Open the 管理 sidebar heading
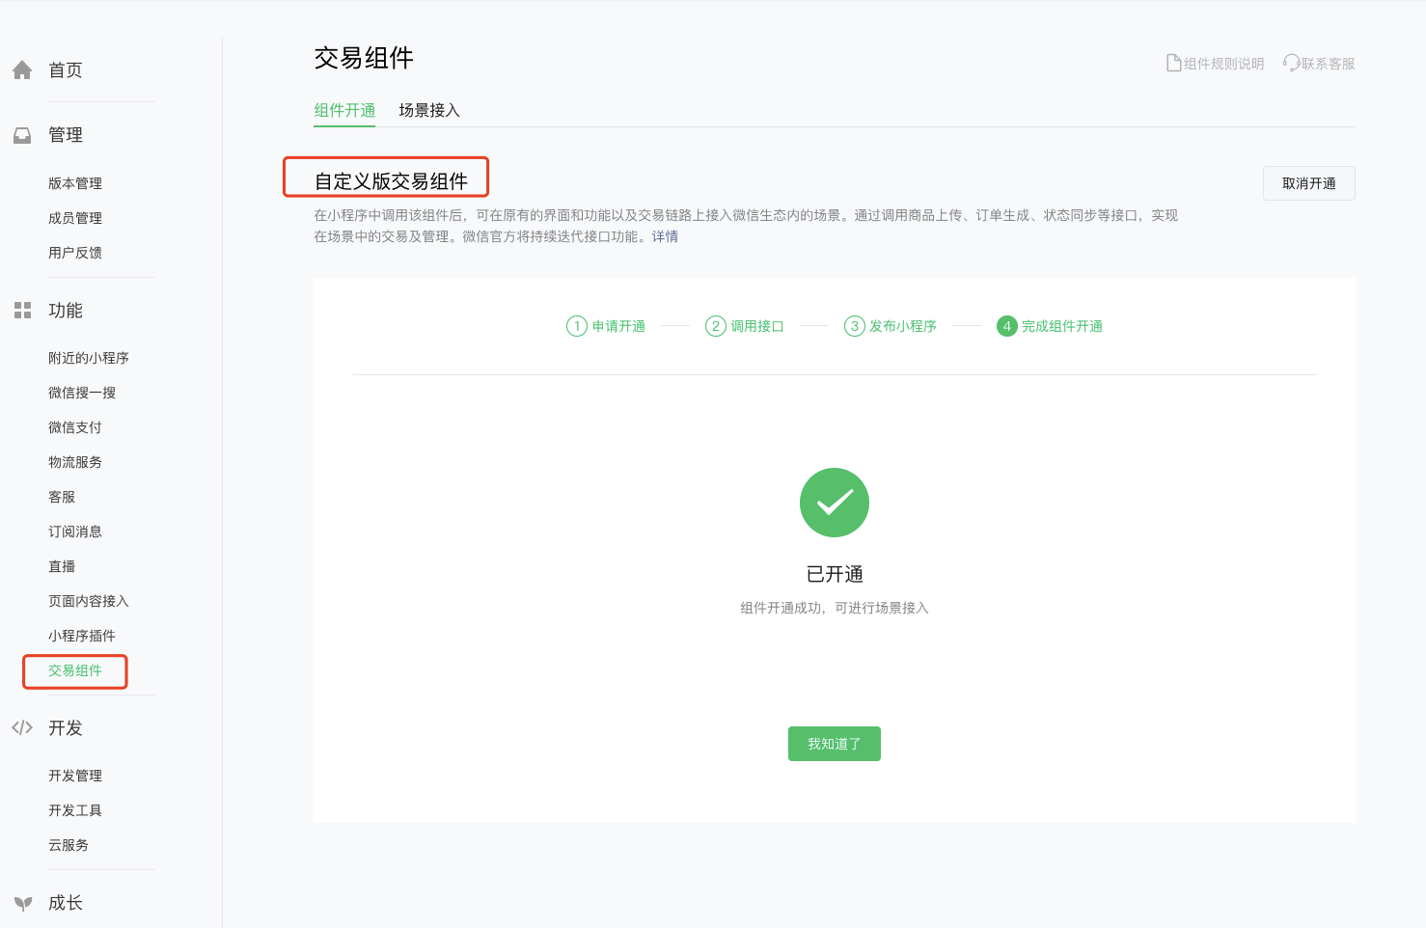1426x928 pixels. coord(66,135)
